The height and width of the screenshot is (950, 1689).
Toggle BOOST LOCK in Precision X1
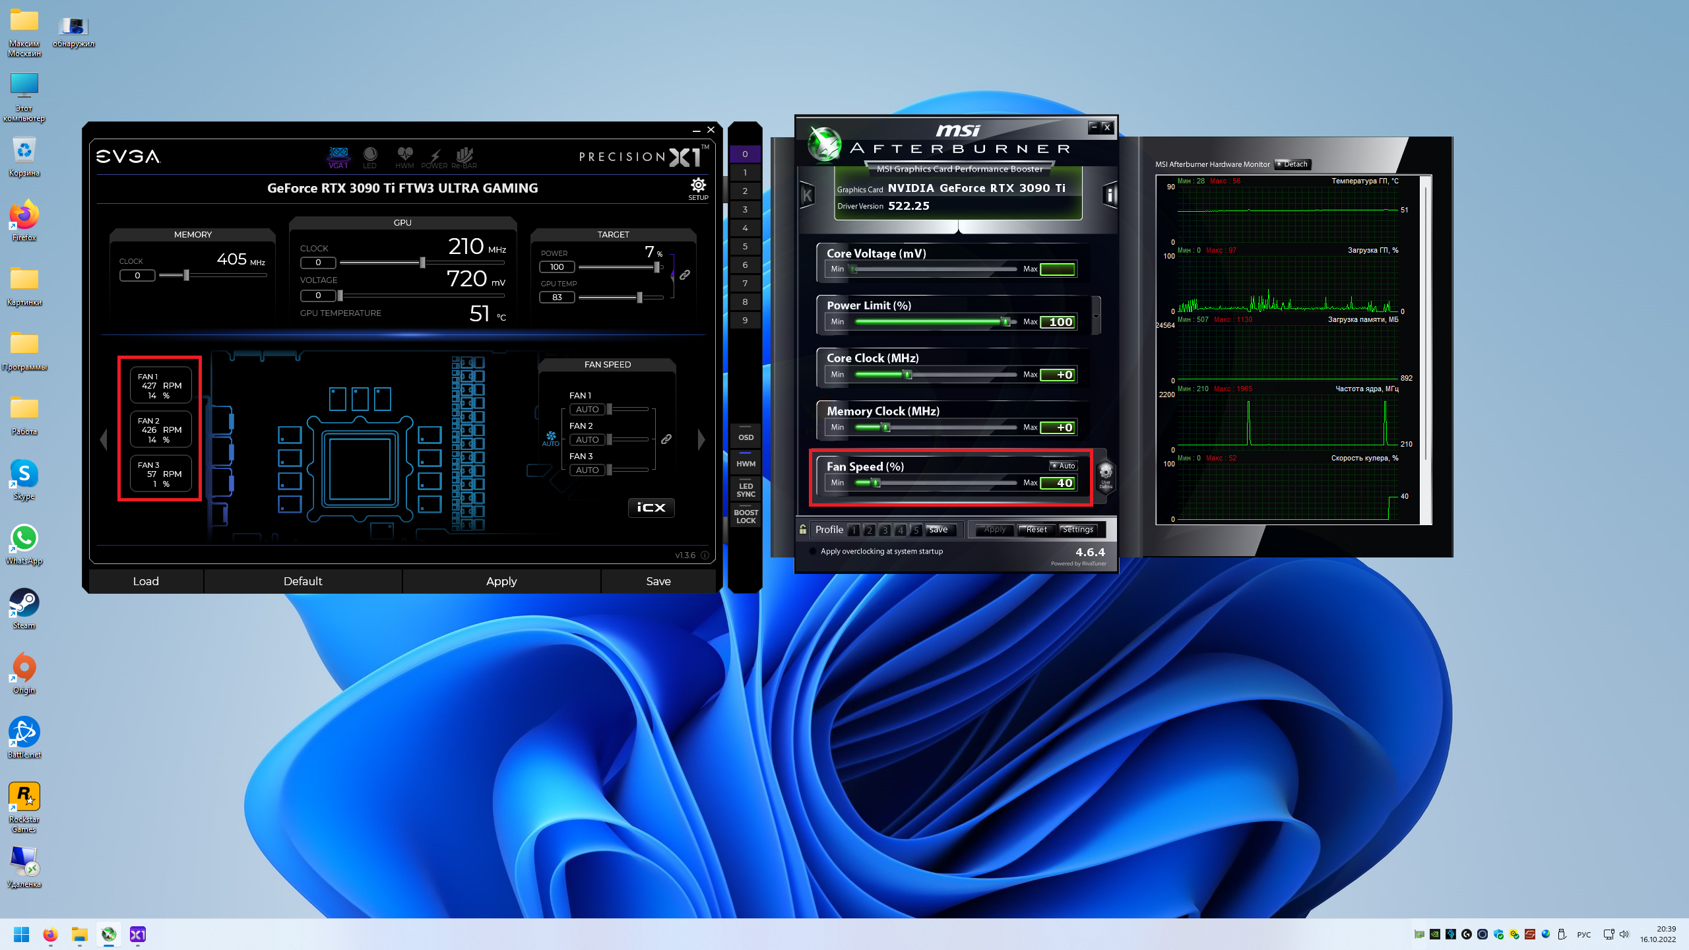tap(746, 516)
